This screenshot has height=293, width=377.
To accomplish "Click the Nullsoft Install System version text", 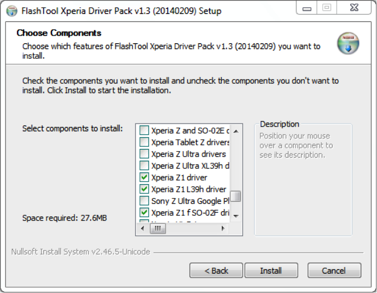I will click(81, 252).
